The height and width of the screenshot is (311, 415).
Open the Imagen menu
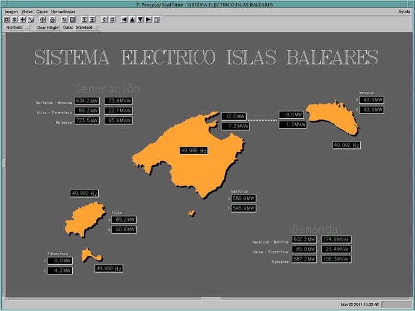point(11,11)
